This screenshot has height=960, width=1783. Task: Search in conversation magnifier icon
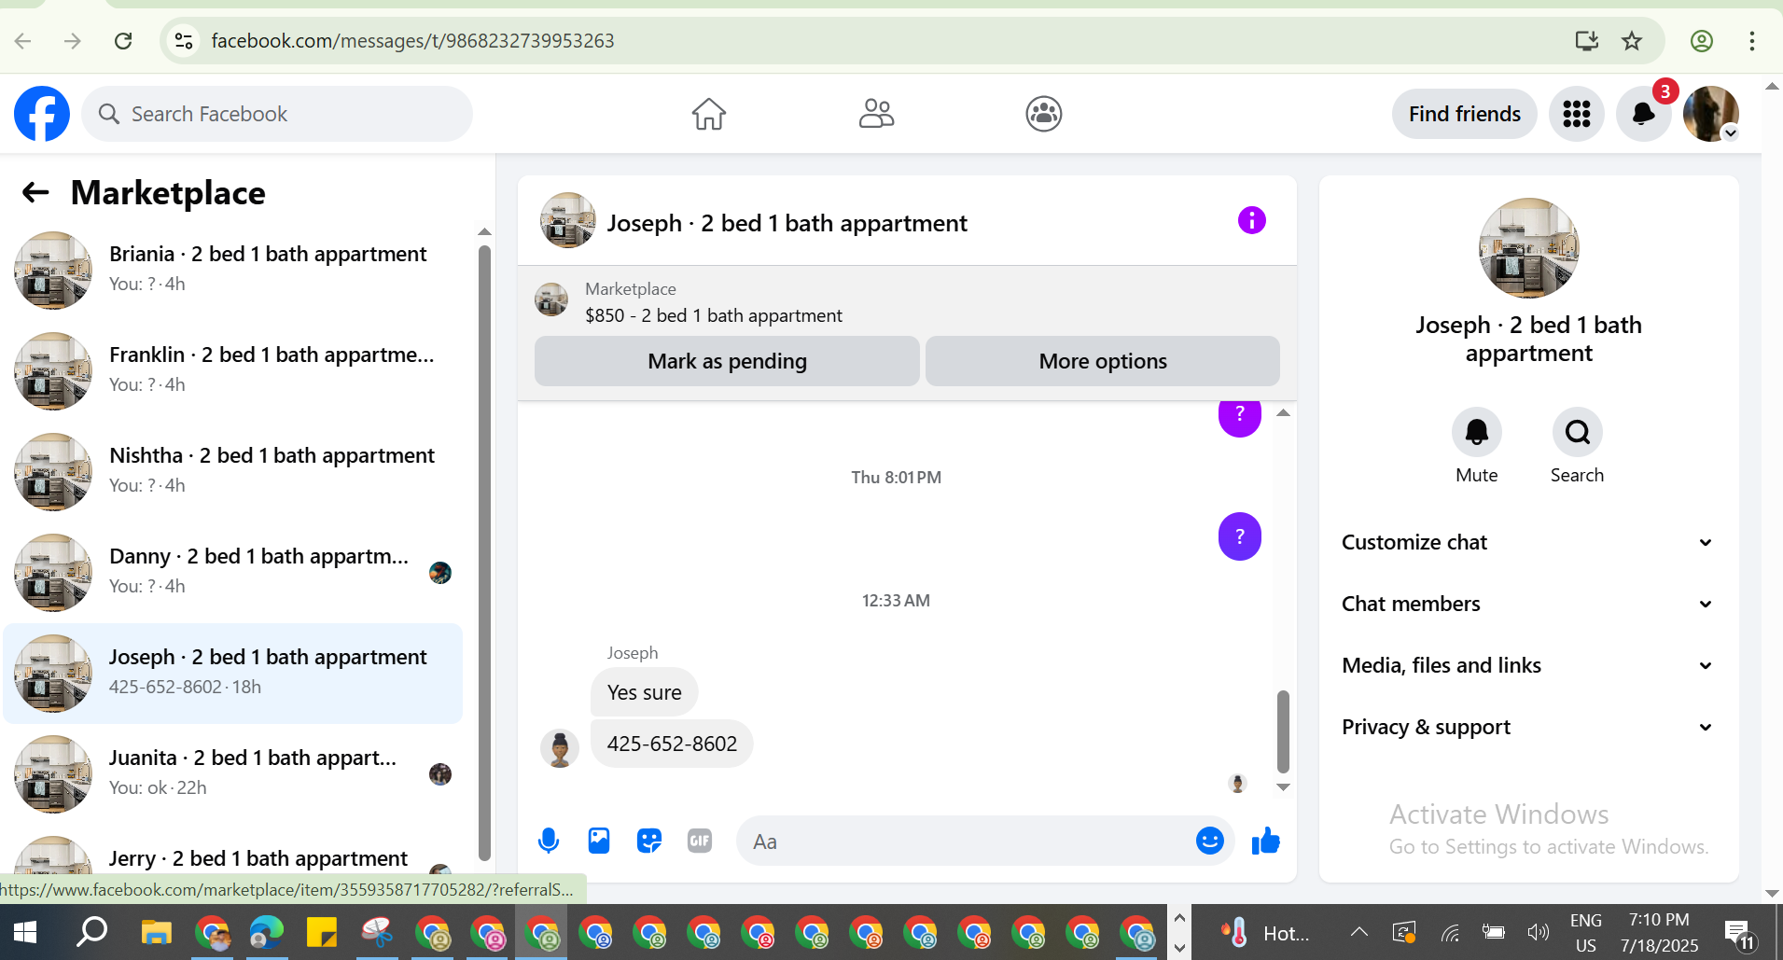click(1577, 432)
